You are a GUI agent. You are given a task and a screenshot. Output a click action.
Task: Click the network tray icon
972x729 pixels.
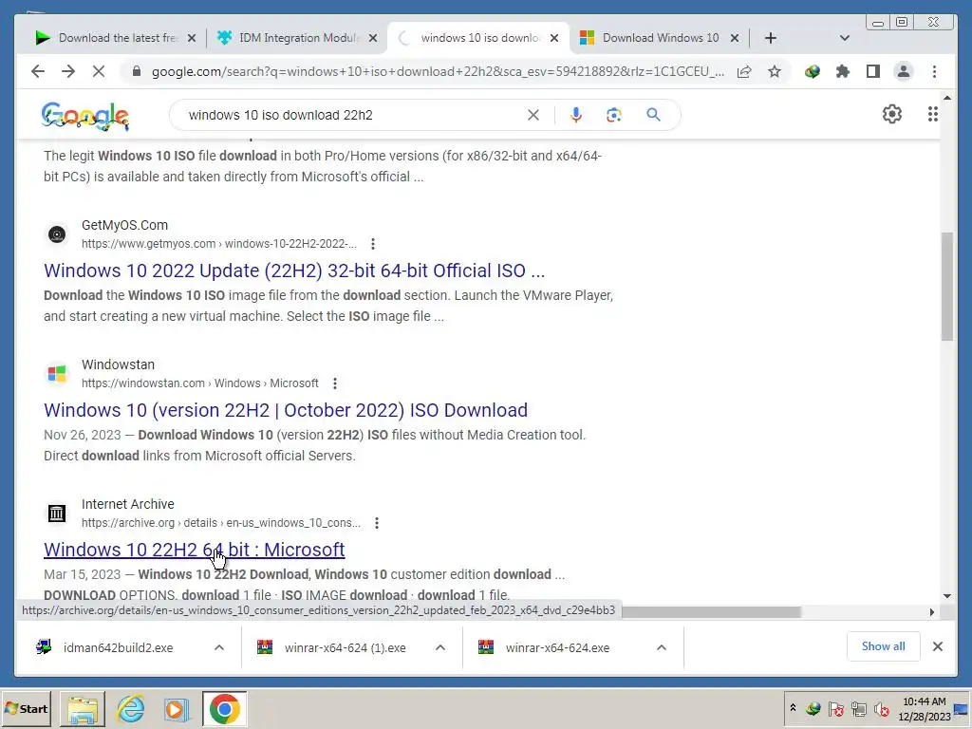pos(858,708)
